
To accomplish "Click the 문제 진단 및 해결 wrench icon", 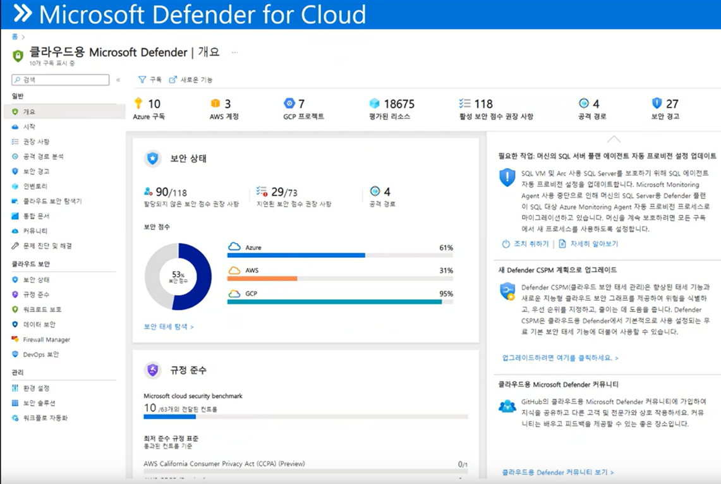I will tap(15, 246).
